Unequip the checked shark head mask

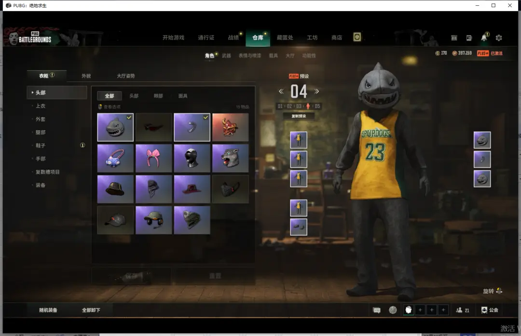pos(115,127)
